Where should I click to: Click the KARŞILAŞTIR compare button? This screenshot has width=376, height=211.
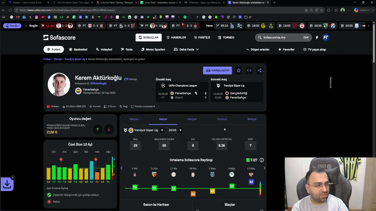[x=217, y=70]
